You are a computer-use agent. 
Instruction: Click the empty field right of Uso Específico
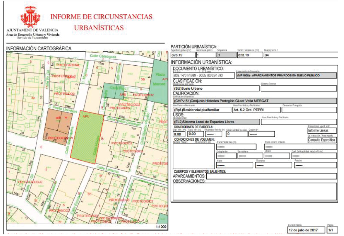tap(299, 122)
